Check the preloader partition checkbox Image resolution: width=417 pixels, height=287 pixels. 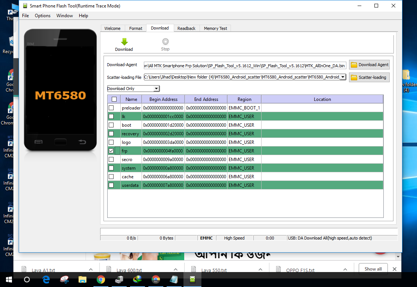pyautogui.click(x=111, y=108)
